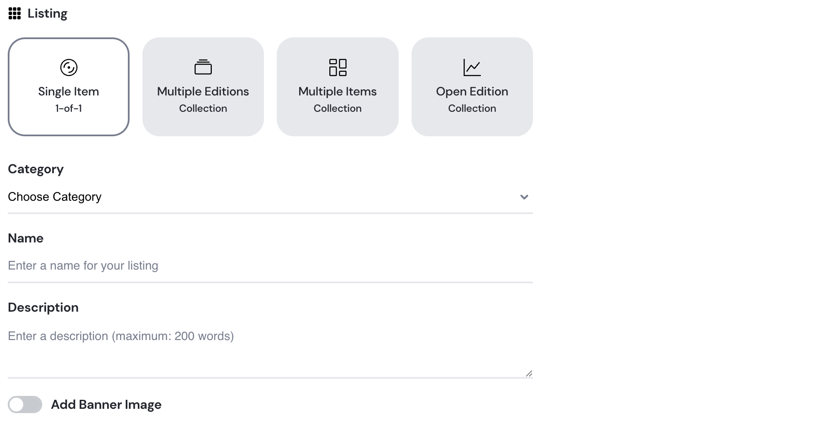The image size is (836, 423).
Task: Pick the Multiple Items Collection option
Action: coord(337,87)
